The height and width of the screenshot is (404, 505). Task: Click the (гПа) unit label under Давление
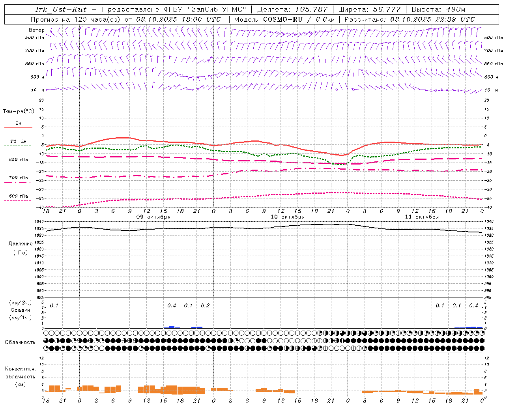click(21, 253)
